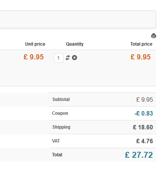
Task: Click the VAT amount £ 4.76
Action: [x=145, y=141]
